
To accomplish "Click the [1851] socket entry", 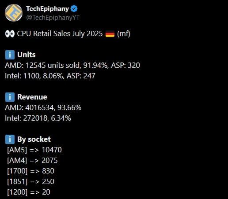I will pyautogui.click(x=30, y=182).
